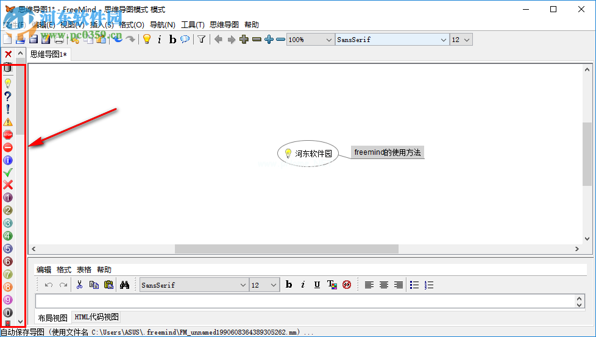Switch to HTML代码视图 tab
Viewport: 596px width, 337px height.
pyautogui.click(x=96, y=317)
